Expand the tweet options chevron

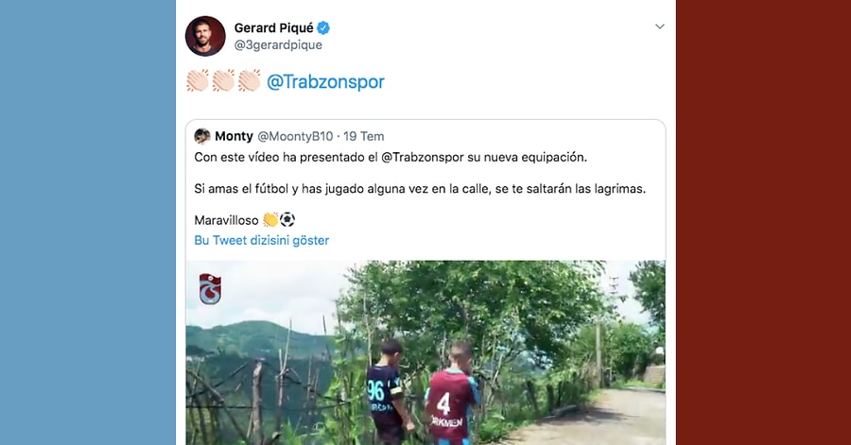(x=659, y=26)
